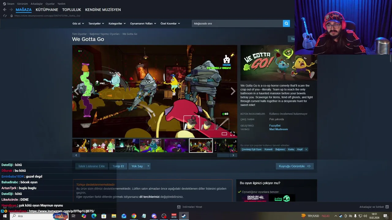Go back with the Steam back arrow
This screenshot has height=220, width=392.
pos(5,10)
